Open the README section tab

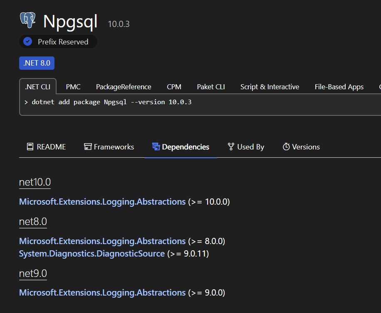(x=46, y=147)
